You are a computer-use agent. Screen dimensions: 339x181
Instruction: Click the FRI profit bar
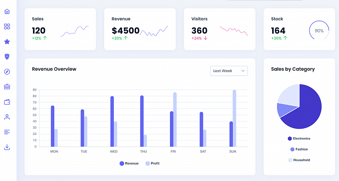(175, 120)
